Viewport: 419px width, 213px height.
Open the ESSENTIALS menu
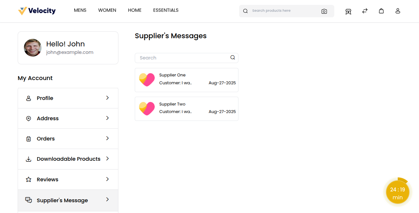pyautogui.click(x=166, y=10)
